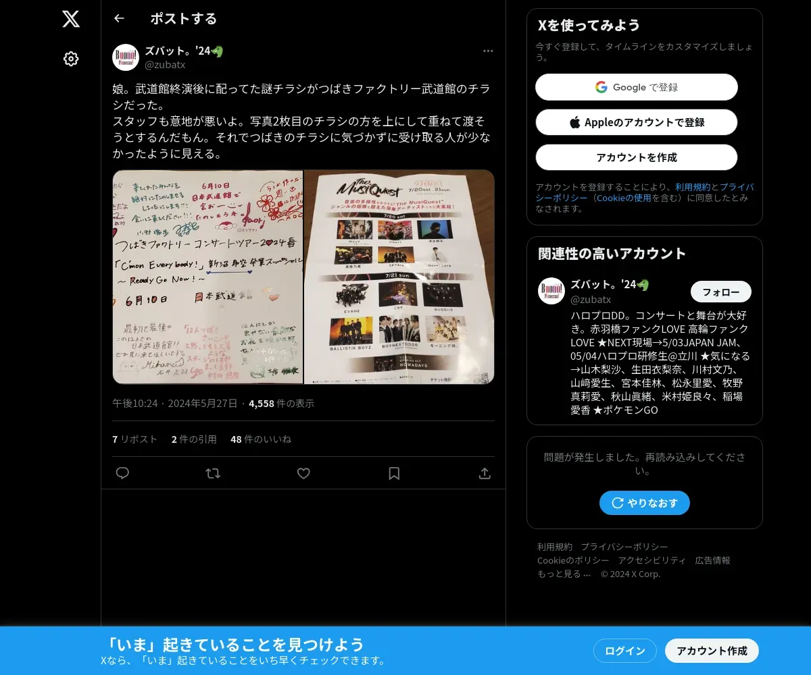Click the repost arrows icon
811x675 pixels.
click(213, 473)
